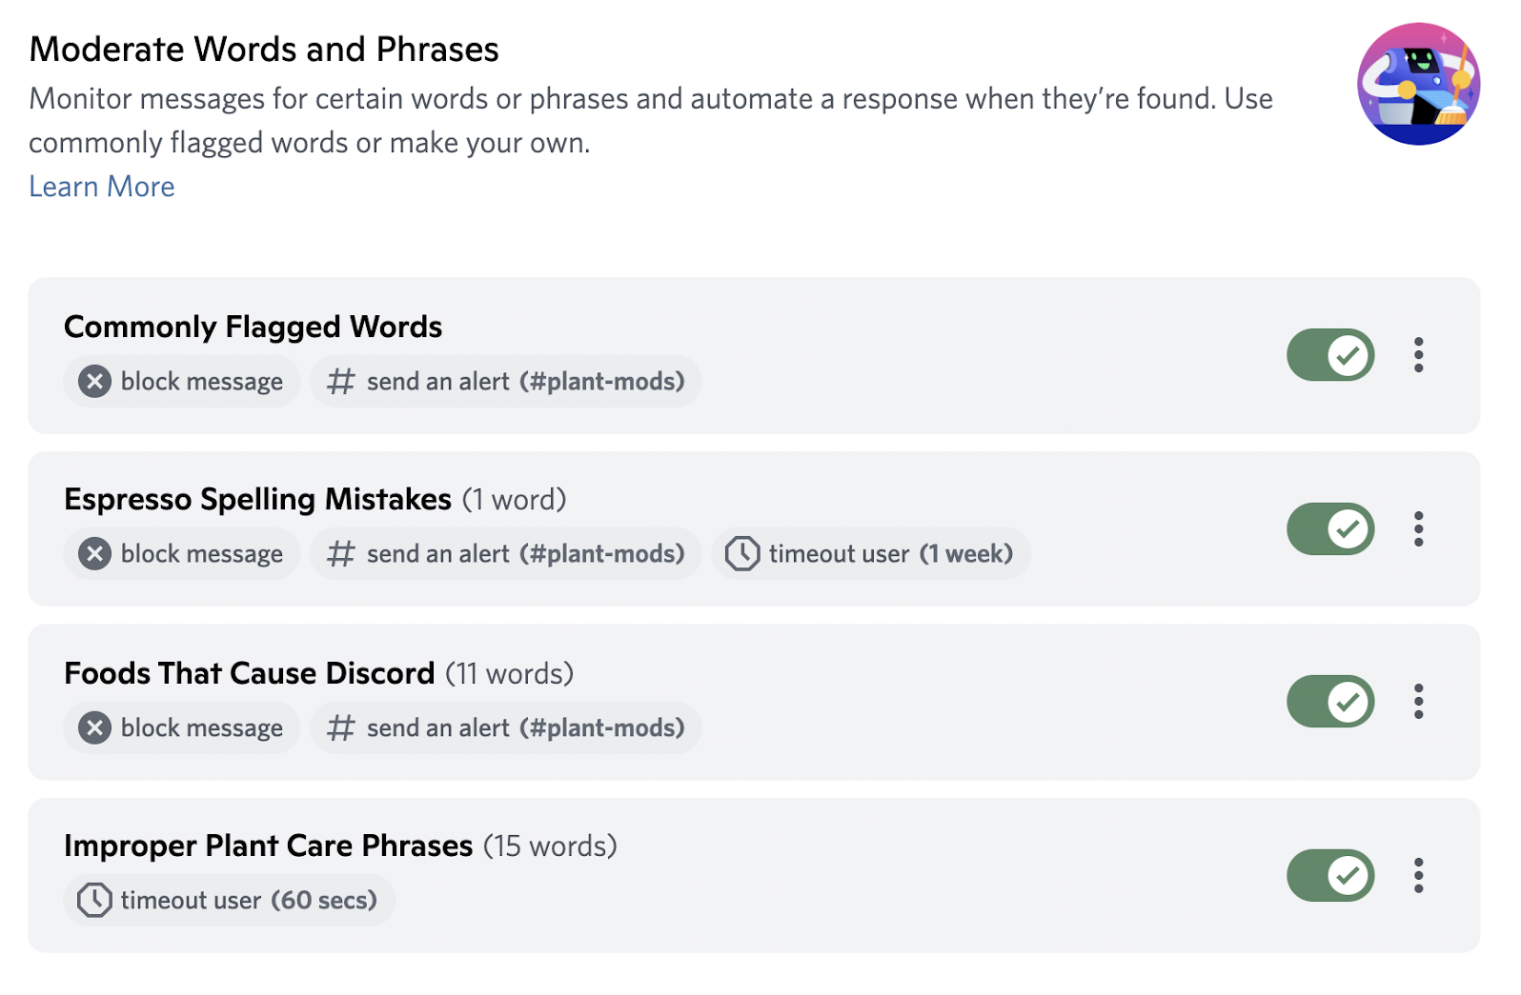Disable the Commonly Flagged Words rule
Viewport: 1521px width, 995px height.
coord(1330,355)
